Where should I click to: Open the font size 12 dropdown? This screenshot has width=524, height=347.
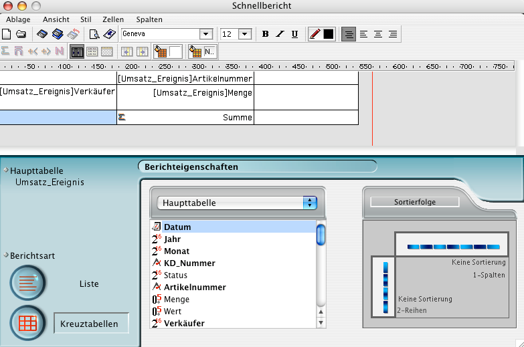(x=244, y=34)
